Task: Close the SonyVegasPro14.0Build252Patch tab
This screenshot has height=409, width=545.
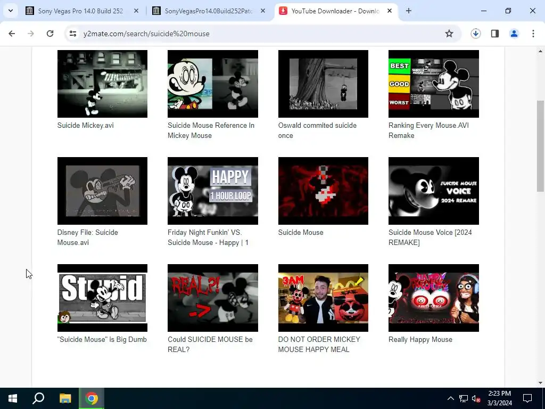Action: pyautogui.click(x=263, y=11)
